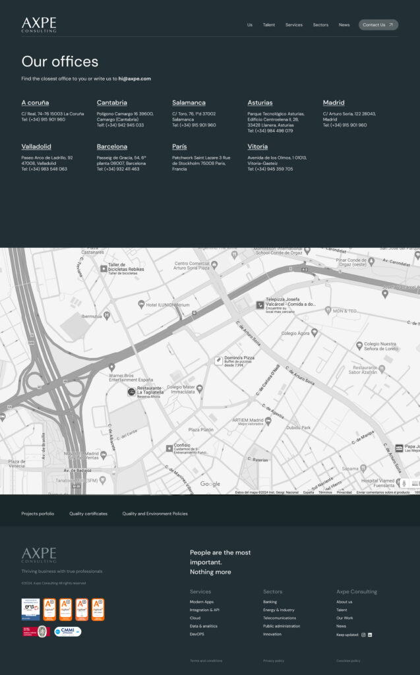Select the Colegio Ágora map pin
The width and height of the screenshot is (420, 675).
[x=315, y=333]
